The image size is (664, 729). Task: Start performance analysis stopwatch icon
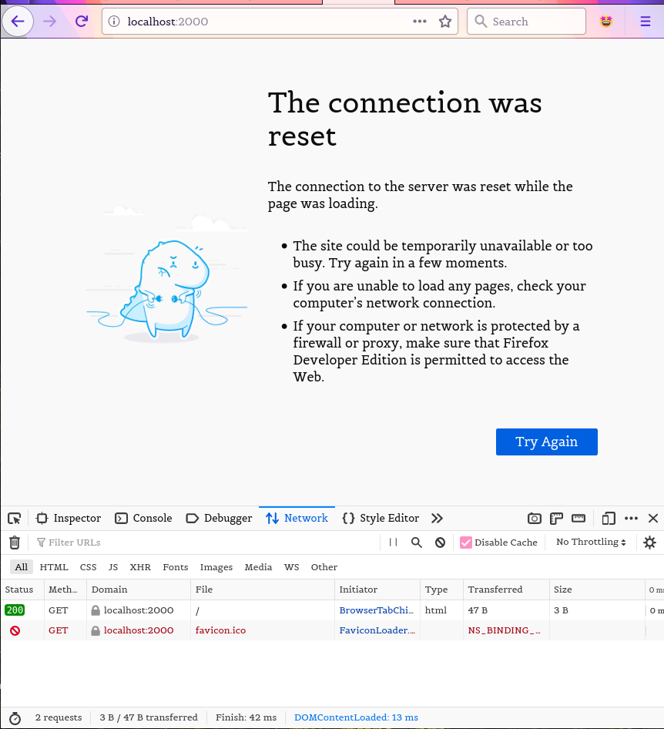tap(15, 717)
